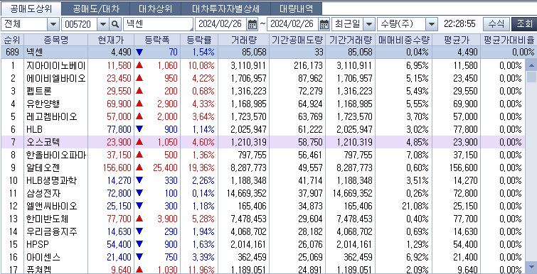Viewport: 537px width, 274px height.
Task: Select the pinned 넥센 summary row name
Action: point(35,53)
